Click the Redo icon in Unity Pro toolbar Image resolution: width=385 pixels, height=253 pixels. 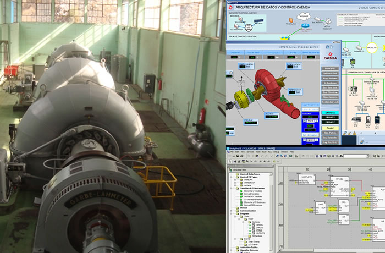[266, 156]
